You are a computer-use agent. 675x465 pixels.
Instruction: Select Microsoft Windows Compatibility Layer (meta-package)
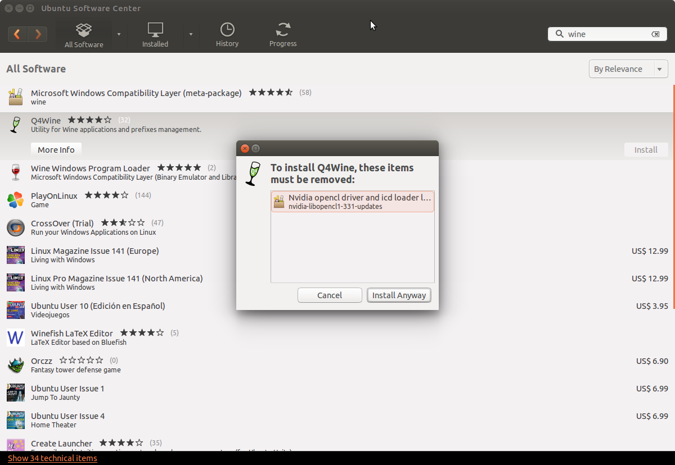pyautogui.click(x=136, y=93)
